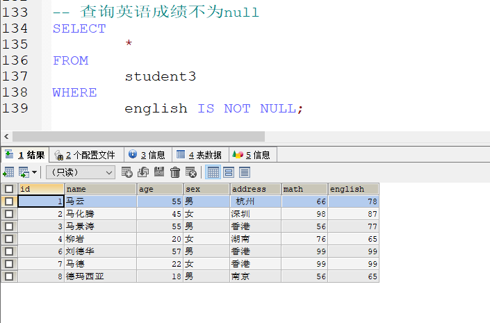Check the row checkbox for 马德
This screenshot has width=490, height=323.
[x=9, y=264]
